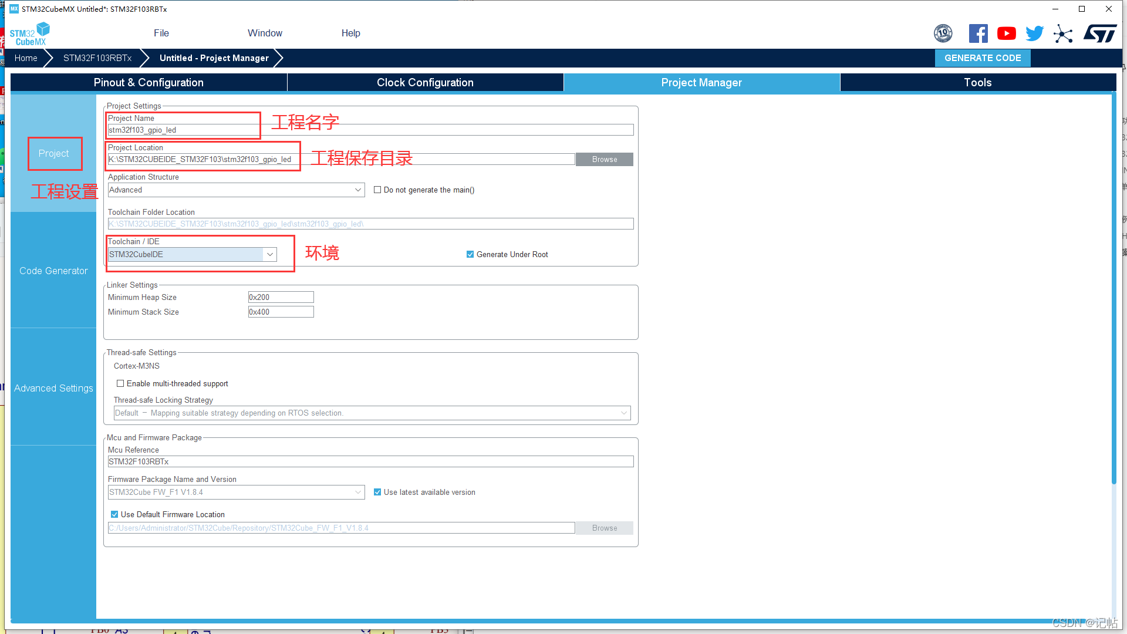The image size is (1127, 634).
Task: Click the GENERATE CODE button
Action: [982, 58]
